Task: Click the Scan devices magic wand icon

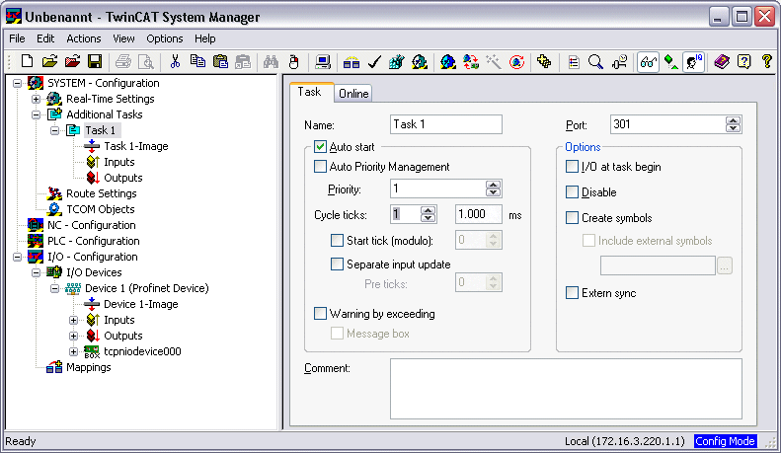Action: tap(494, 62)
